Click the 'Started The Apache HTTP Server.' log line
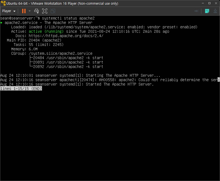The height and width of the screenshot is (181, 220). click(77, 84)
